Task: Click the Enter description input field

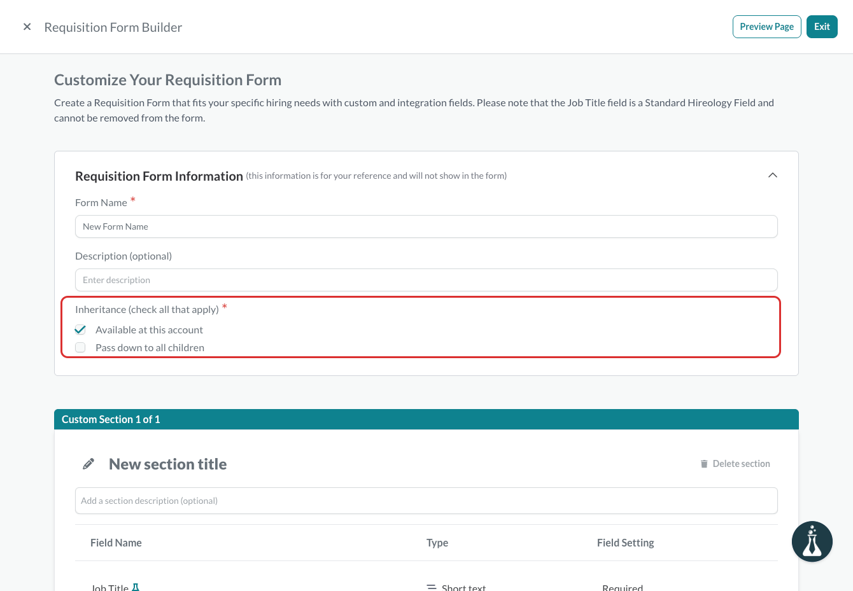Action: tap(426, 280)
